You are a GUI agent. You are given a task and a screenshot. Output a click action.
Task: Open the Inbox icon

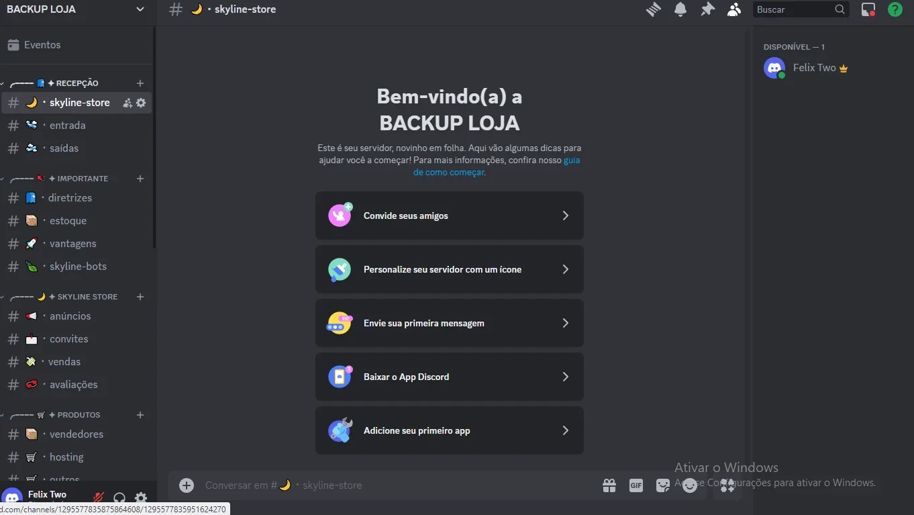pos(868,9)
